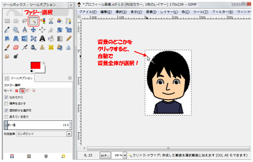Select the Shear tool
This screenshot has width=253, height=162.
coord(7,39)
